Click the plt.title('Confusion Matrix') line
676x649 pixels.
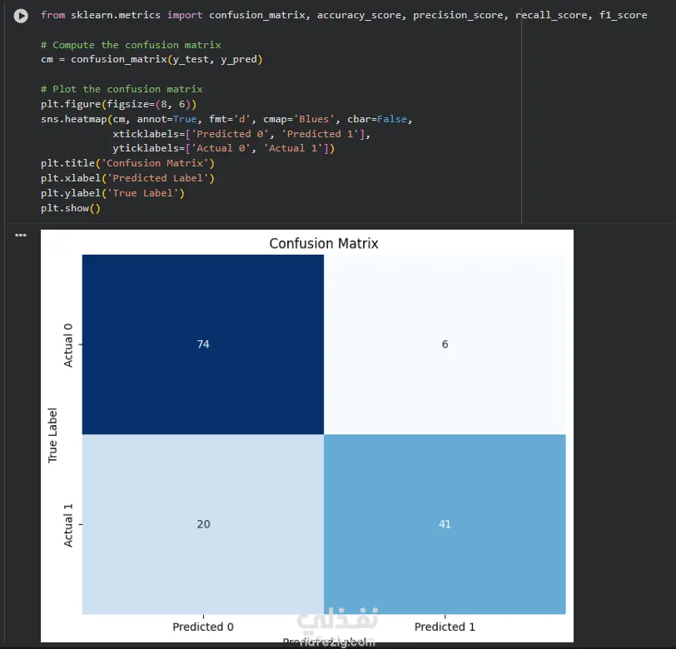pos(127,163)
